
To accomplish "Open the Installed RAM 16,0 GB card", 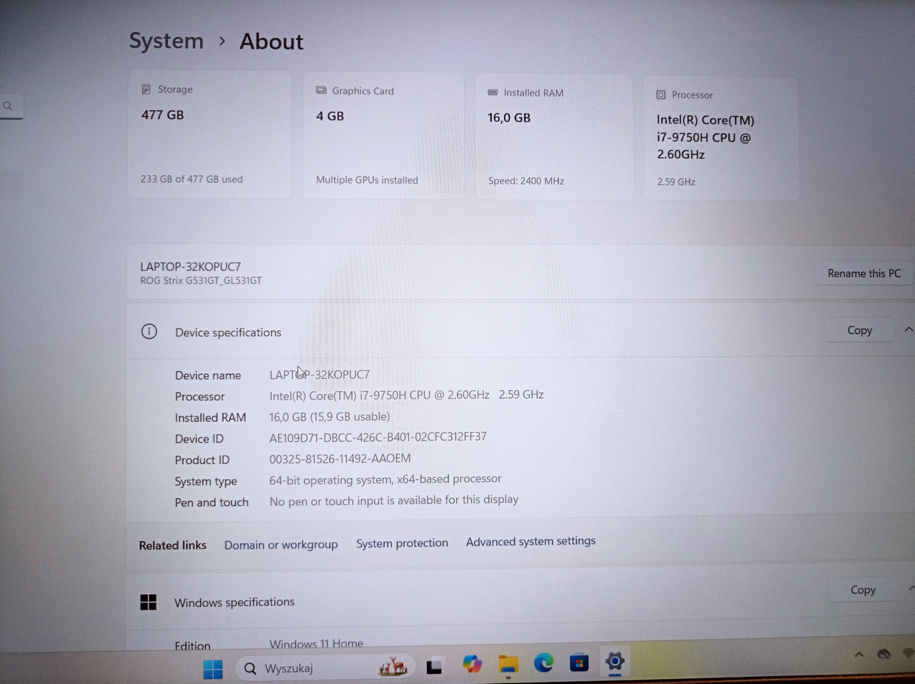I will (554, 137).
